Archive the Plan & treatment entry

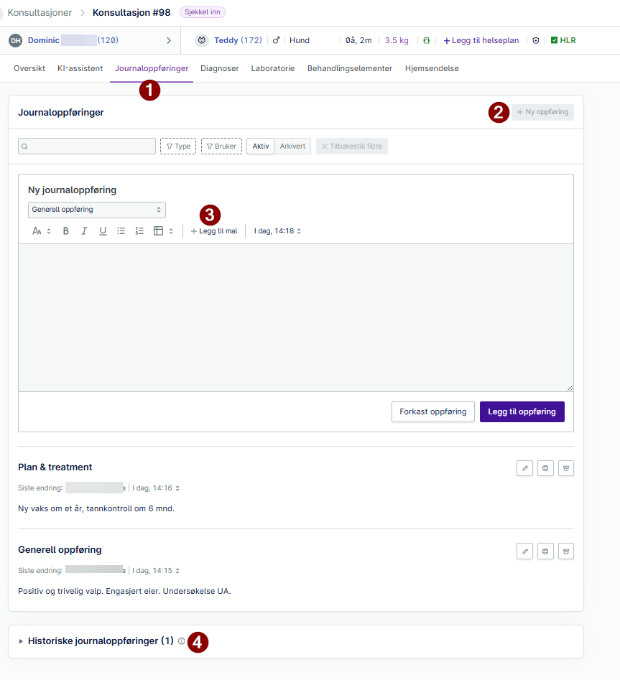pyautogui.click(x=566, y=468)
